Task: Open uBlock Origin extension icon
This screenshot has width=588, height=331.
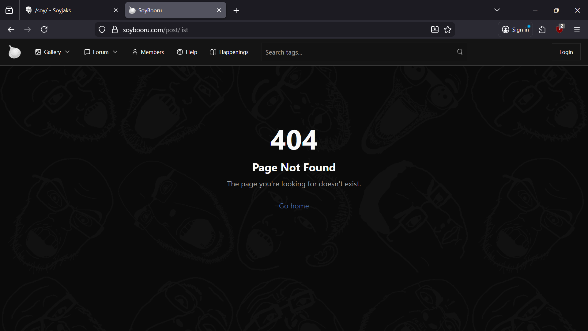Action: coord(560,29)
